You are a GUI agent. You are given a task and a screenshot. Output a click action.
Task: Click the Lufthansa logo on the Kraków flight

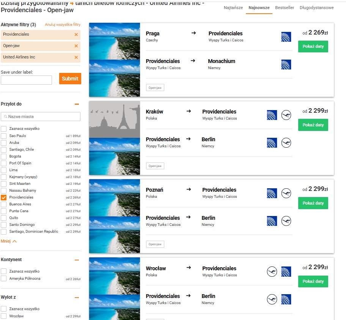286,115
